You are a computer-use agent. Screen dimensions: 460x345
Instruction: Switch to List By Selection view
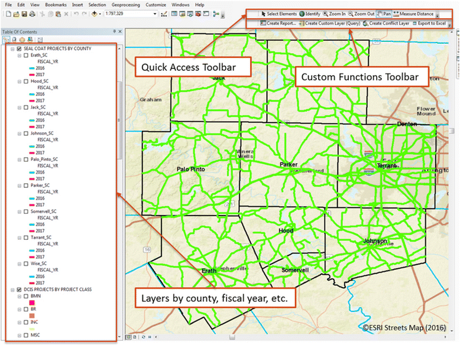[x=30, y=40]
